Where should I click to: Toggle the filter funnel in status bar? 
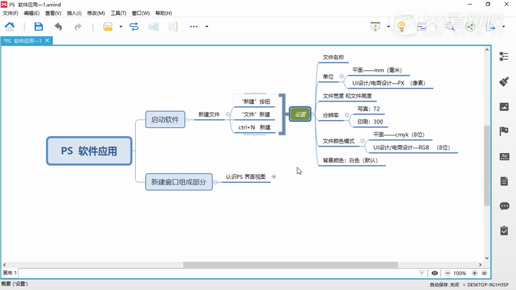422,273
